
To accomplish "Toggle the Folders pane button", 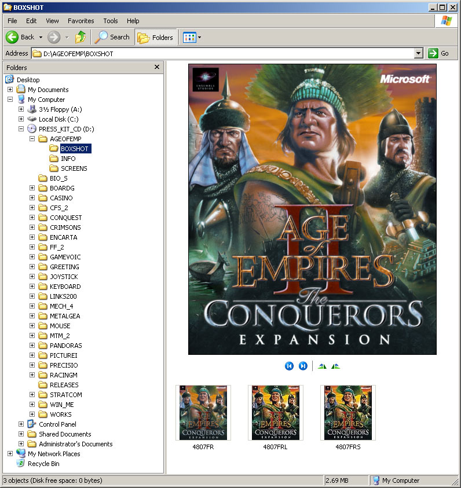I will [x=156, y=37].
